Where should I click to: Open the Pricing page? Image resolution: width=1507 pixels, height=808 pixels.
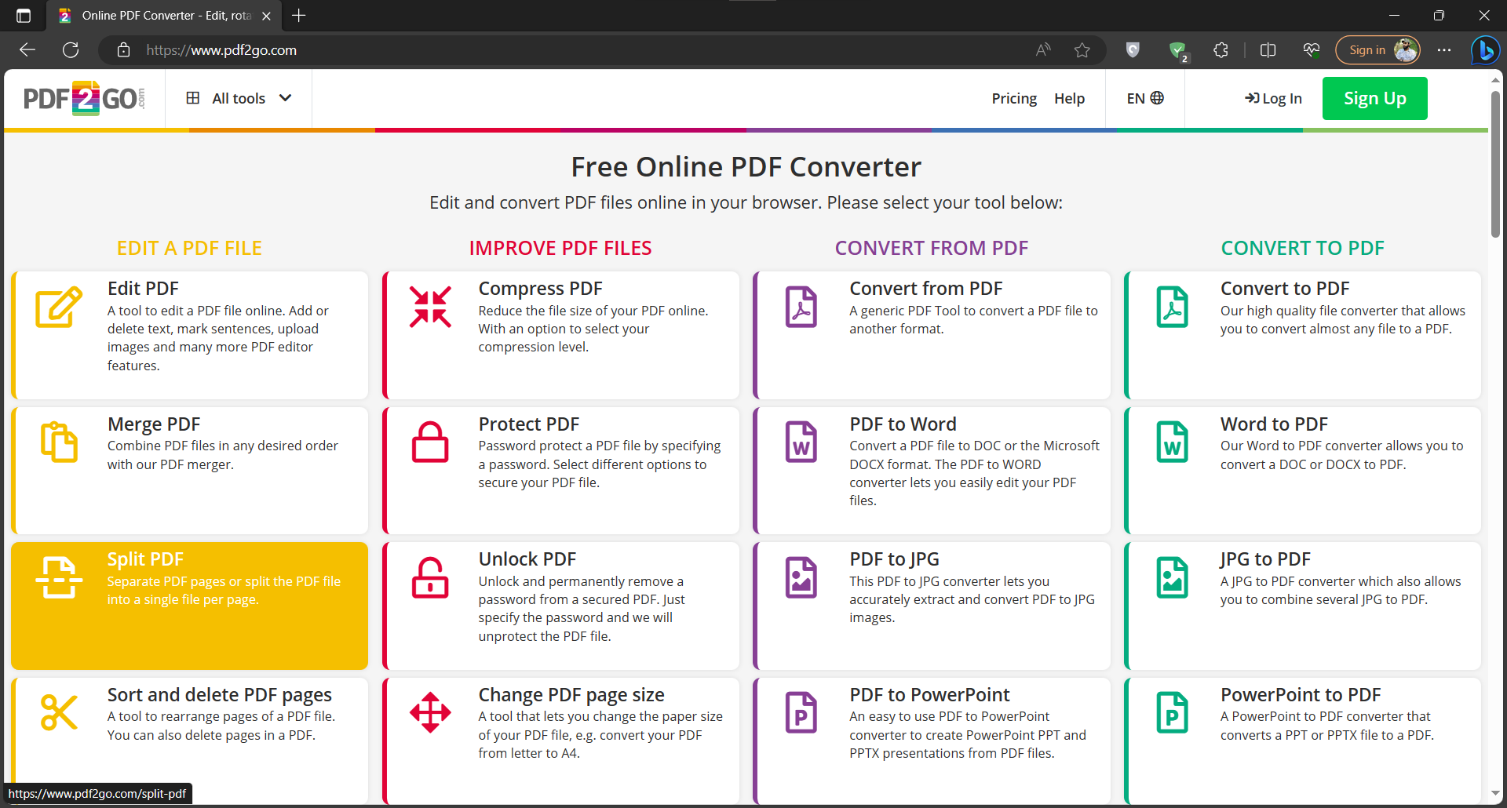tap(1014, 98)
